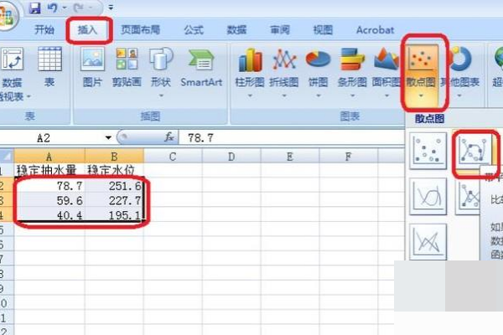Choose scatter with straight lines only

coord(428,241)
